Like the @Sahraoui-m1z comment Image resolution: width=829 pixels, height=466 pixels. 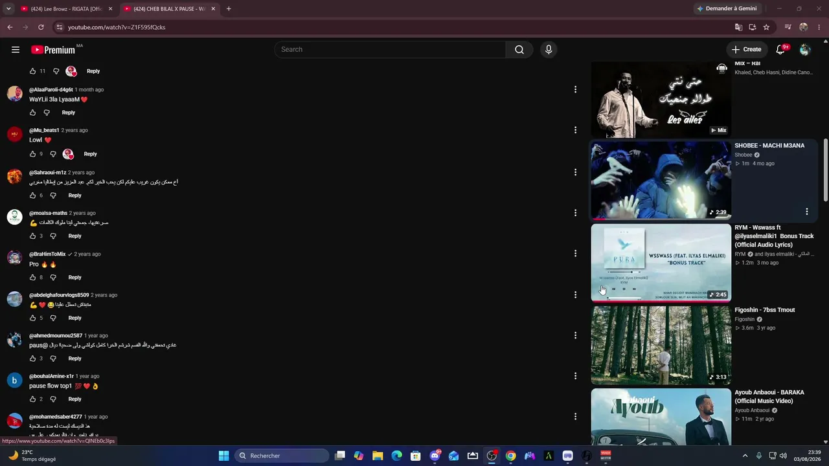[x=33, y=195]
